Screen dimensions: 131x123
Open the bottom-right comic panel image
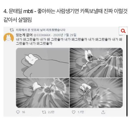(x=96, y=93)
